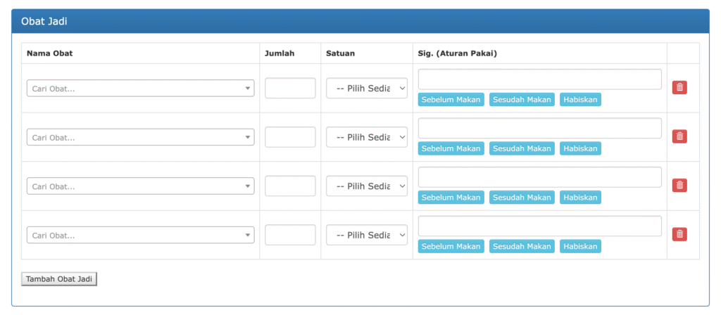Focus the first row Jumlah input field
The image size is (721, 315).
click(x=290, y=89)
